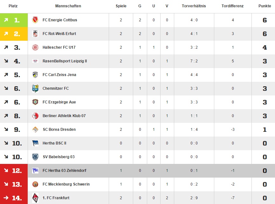
Task: Sort table by Tordifferenz column header
Action: (x=232, y=6)
